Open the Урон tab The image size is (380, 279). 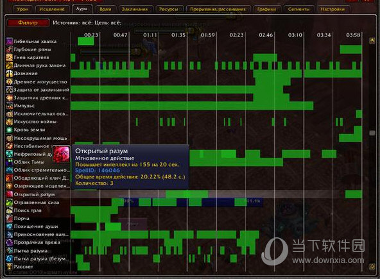22,9
